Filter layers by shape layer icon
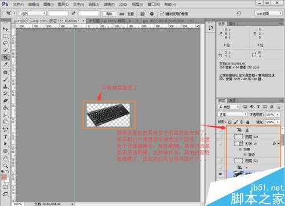This screenshot has height=206, width=285. click(x=265, y=107)
